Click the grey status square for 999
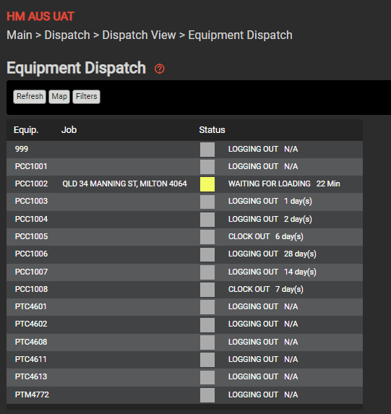The height and width of the screenshot is (414, 391). (207, 150)
